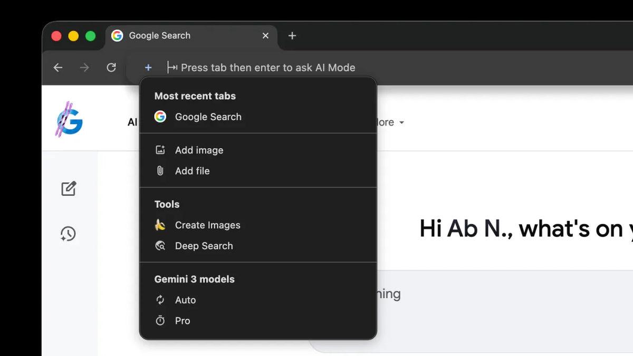This screenshot has width=633, height=356.
Task: Open Deep Search from the Tools section
Action: point(204,246)
